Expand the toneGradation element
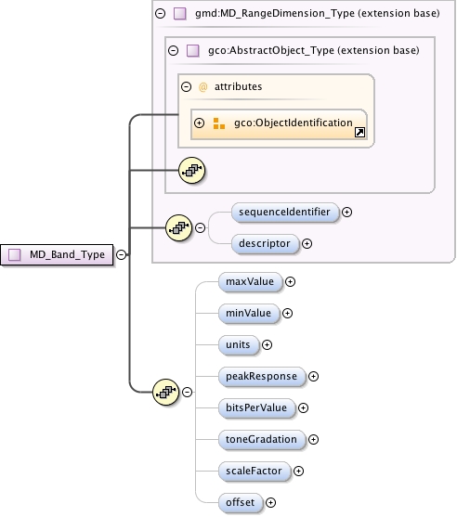This screenshot has width=457, height=517. pyautogui.click(x=313, y=440)
